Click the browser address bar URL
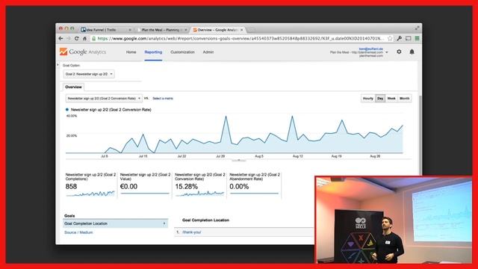Image resolution: width=478 pixels, height=269 pixels. point(240,38)
